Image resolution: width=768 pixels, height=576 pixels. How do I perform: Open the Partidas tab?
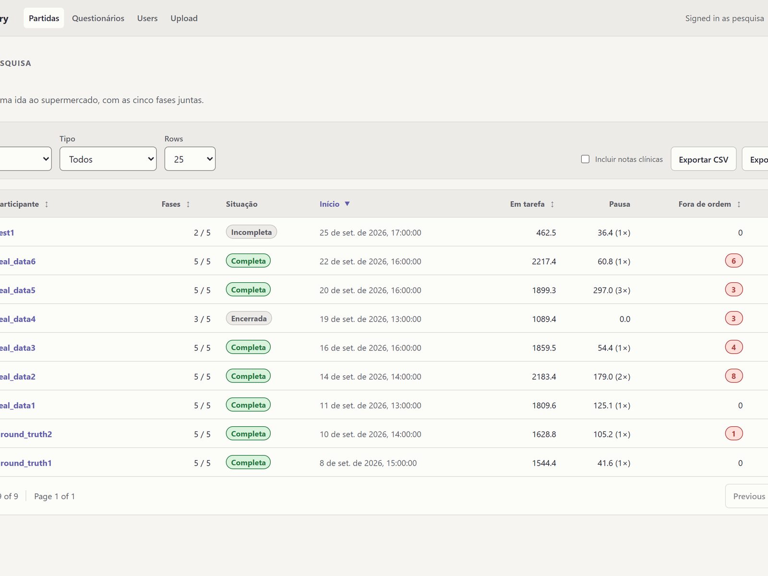coord(44,18)
